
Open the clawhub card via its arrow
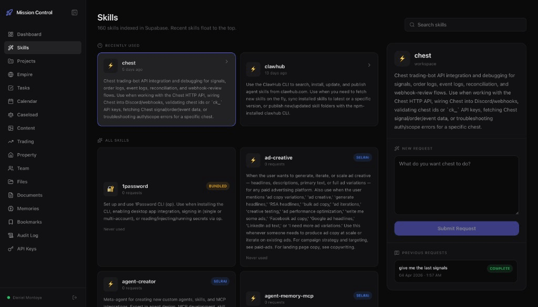pos(369,65)
